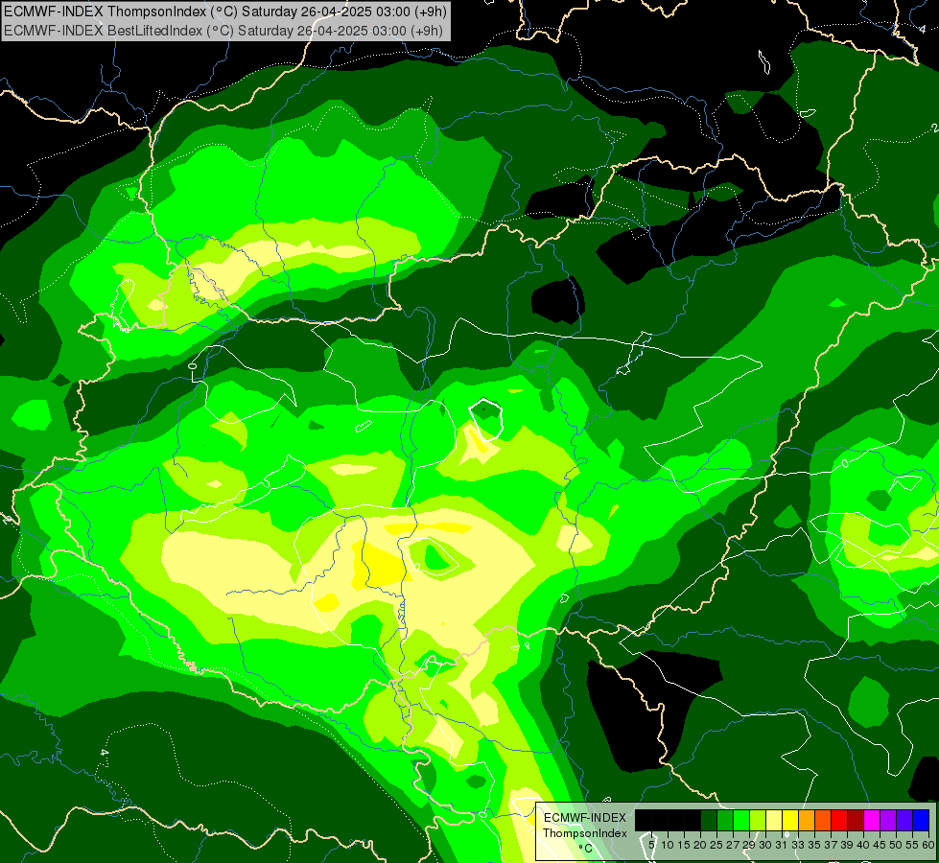This screenshot has width=939, height=863.
Task: Click the ThompsonIndex title line at top
Action: point(225,12)
